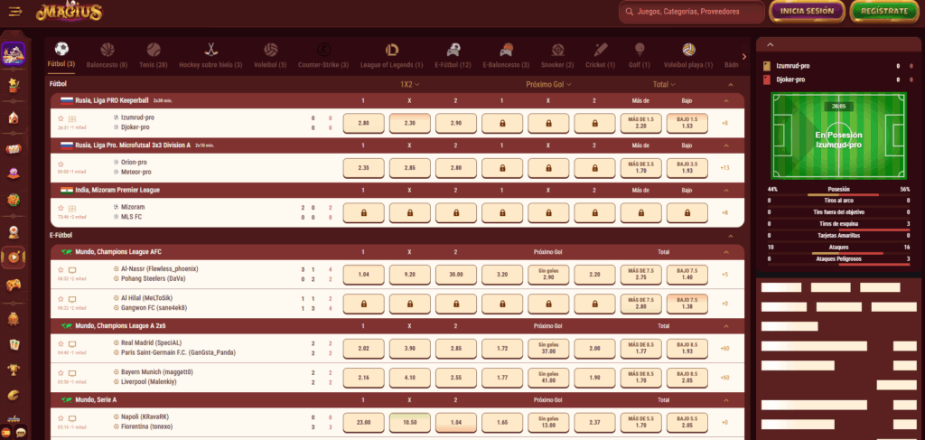Click the INICIA SESIÓN button

coord(807,12)
